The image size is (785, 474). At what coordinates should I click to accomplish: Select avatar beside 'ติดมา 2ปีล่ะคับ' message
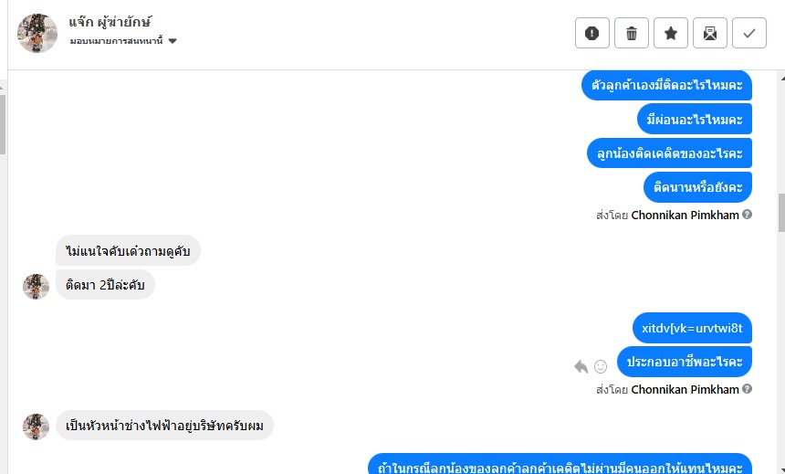click(x=36, y=286)
